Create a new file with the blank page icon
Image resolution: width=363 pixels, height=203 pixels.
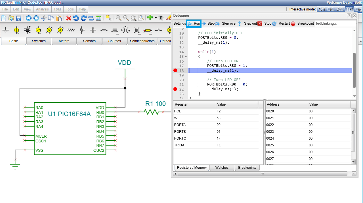point(4,18)
